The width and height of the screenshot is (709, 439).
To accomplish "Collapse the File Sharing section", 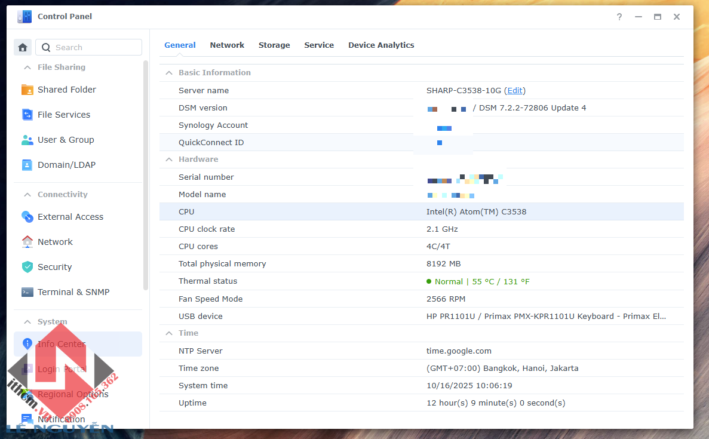I will click(27, 67).
